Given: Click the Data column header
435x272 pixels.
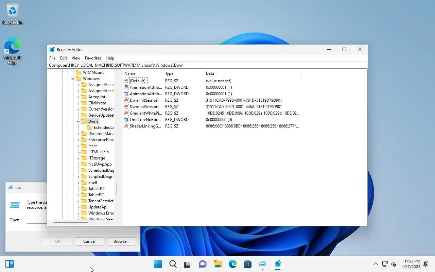Looking at the screenshot, I should point(253,73).
